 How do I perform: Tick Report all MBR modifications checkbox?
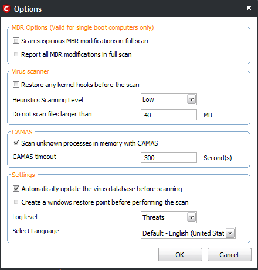tap(16, 54)
